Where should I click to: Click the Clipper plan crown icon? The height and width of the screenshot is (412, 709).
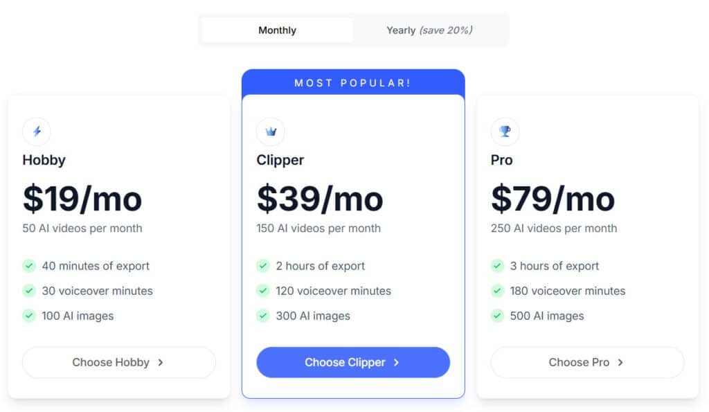pyautogui.click(x=271, y=132)
